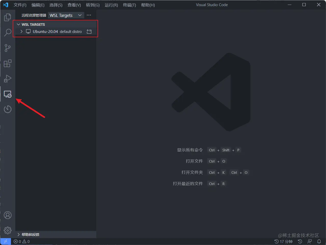Open the sidebar more actions ellipsis
326x245 pixels.
89,15
